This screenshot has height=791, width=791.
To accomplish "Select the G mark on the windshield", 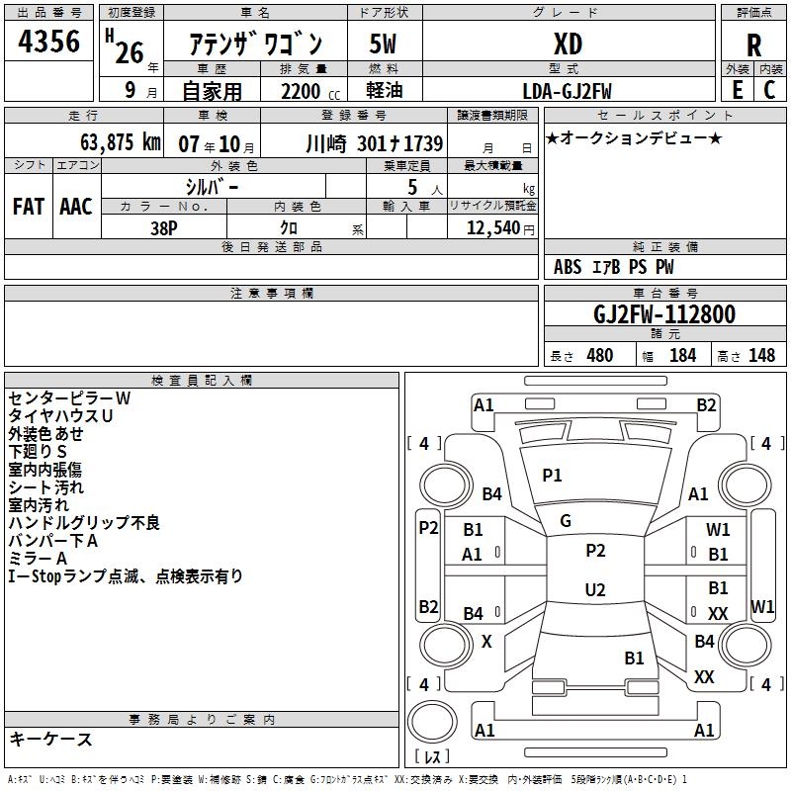I will pyautogui.click(x=566, y=520).
